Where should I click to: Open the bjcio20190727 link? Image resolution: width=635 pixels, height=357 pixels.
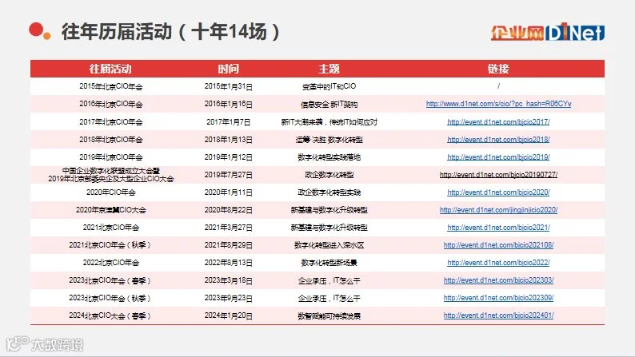[498, 175]
